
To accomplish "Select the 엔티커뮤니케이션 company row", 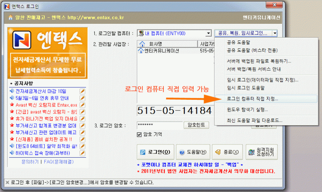I will [176, 51].
